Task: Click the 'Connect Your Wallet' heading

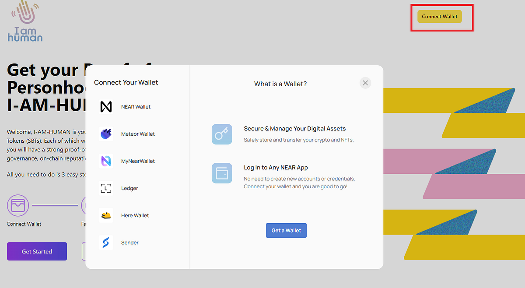Action: (126, 82)
